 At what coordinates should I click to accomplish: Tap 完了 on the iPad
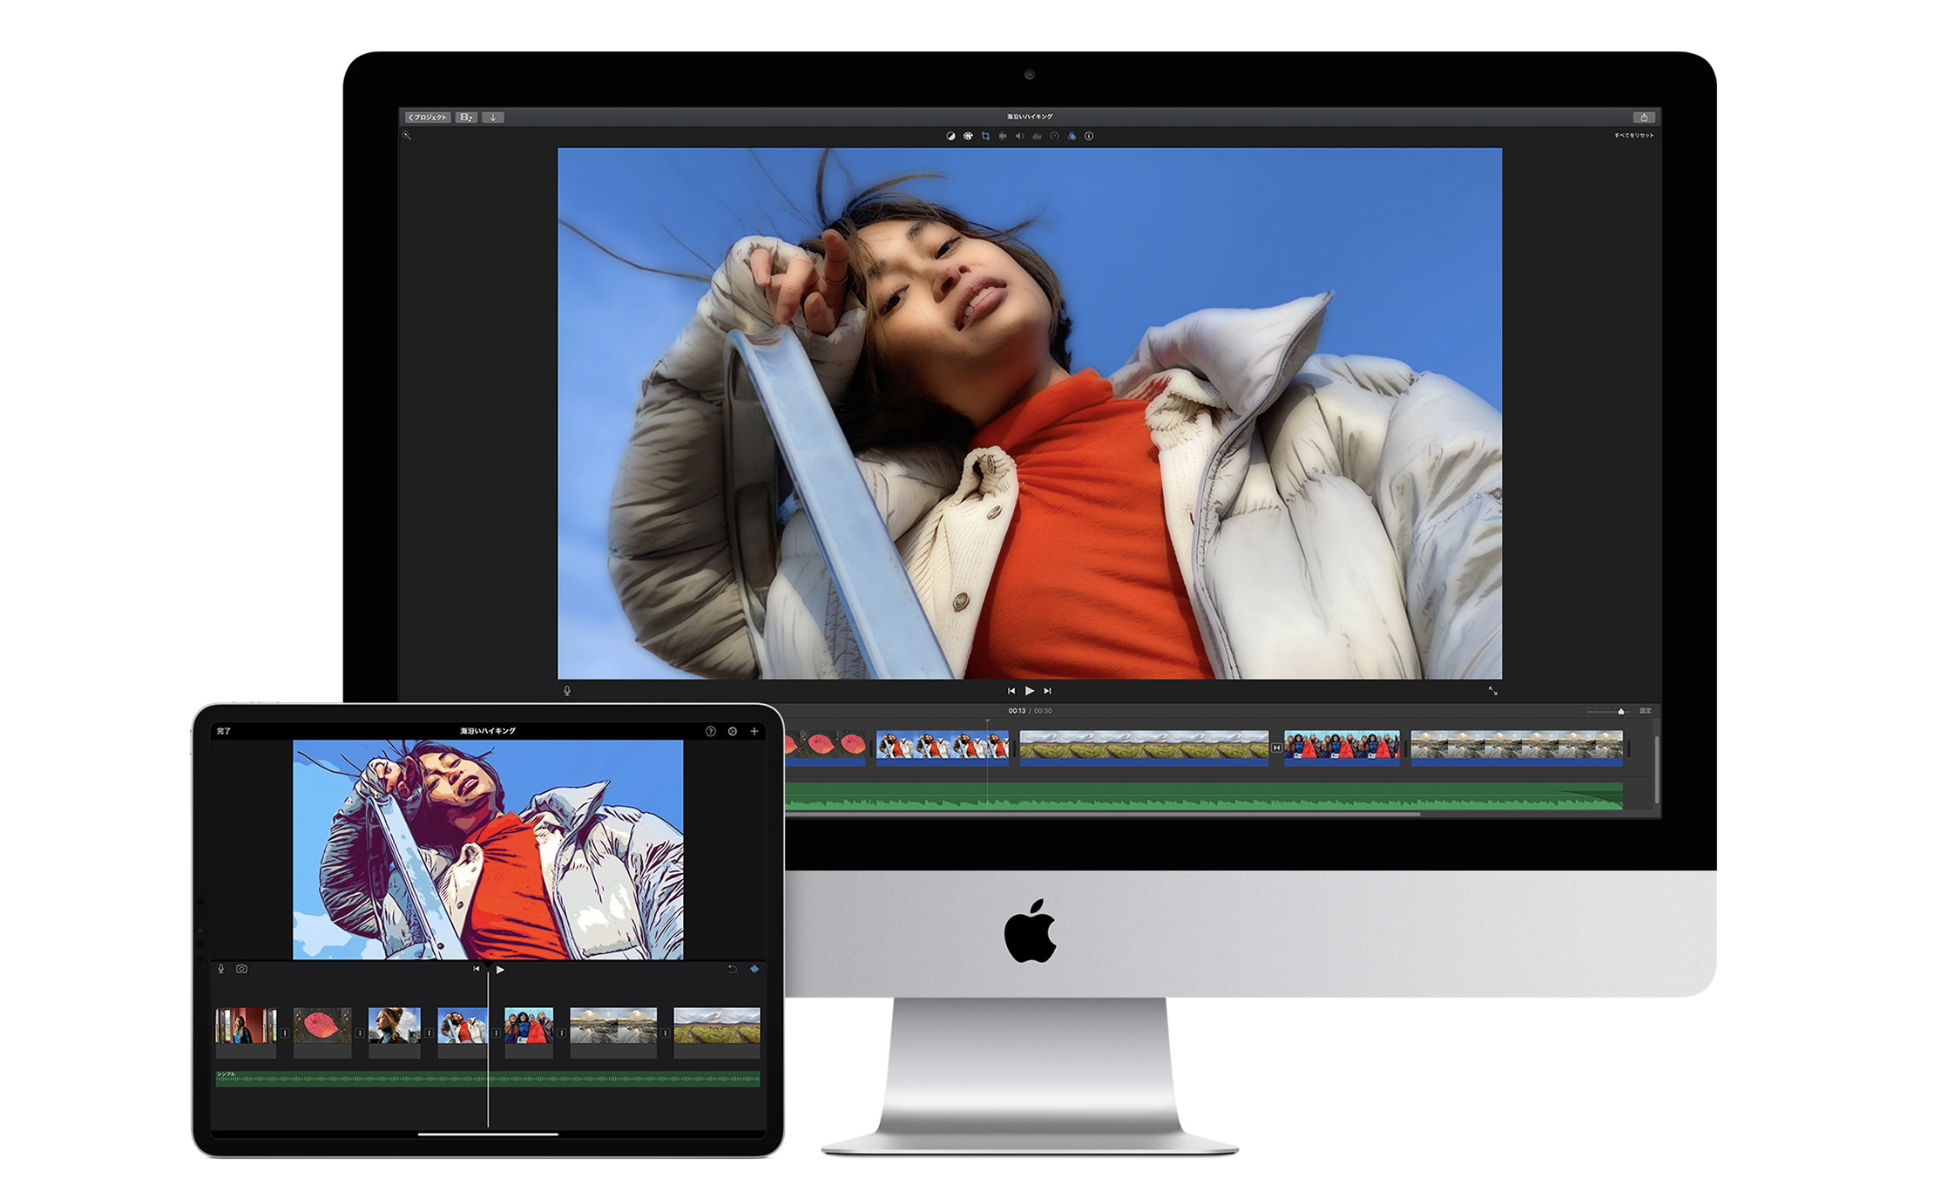point(224,731)
